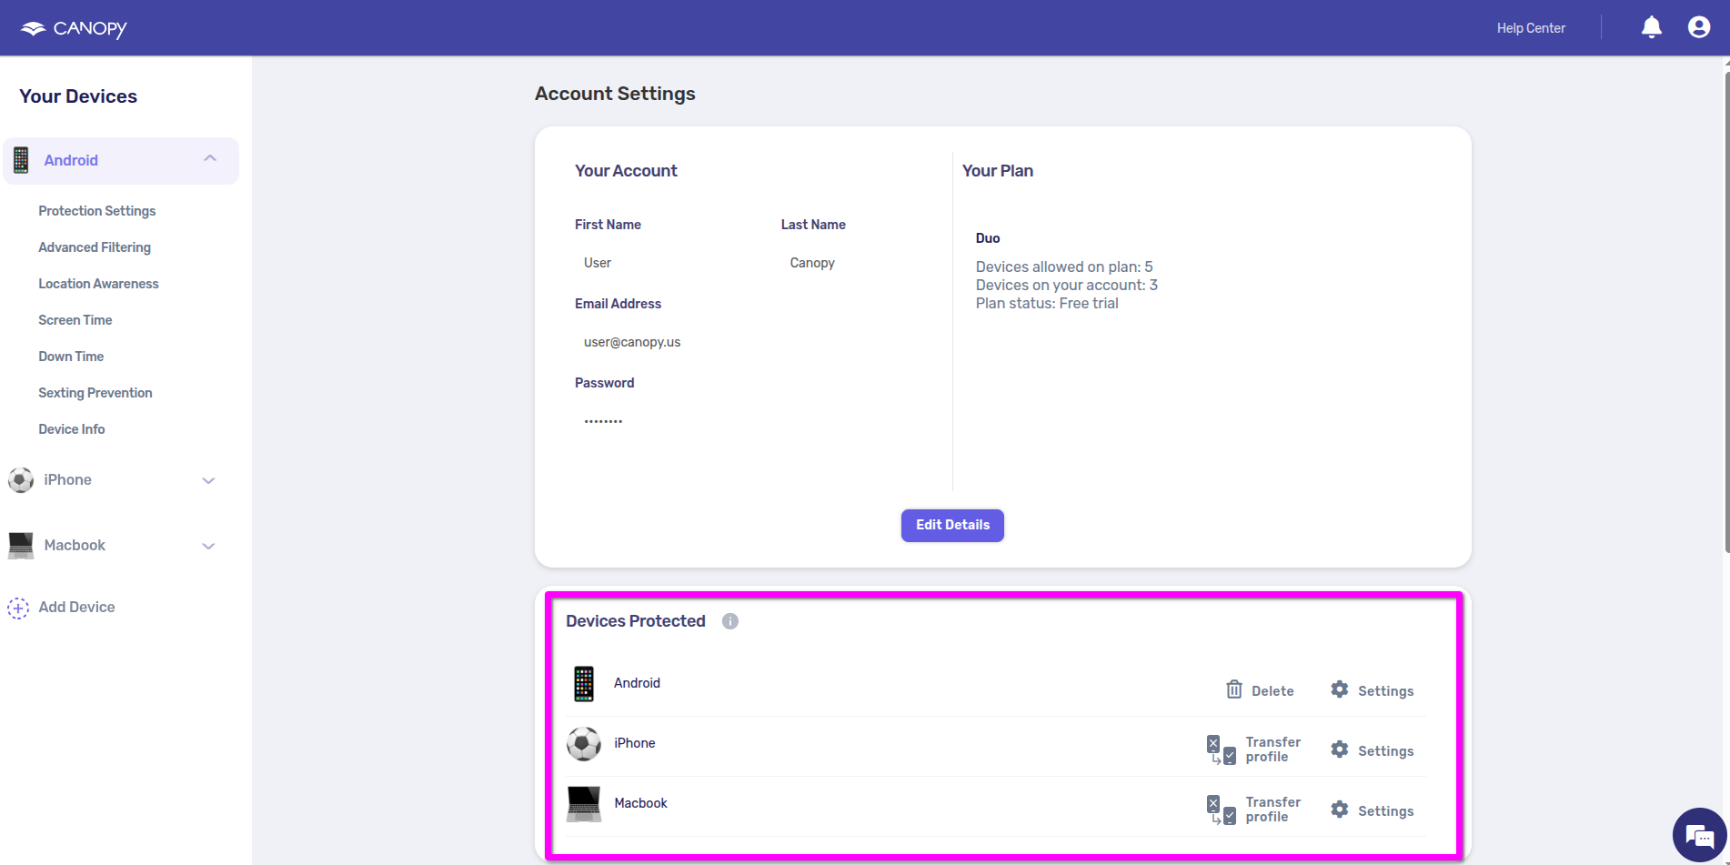Click the Duo plan name

coord(988,238)
